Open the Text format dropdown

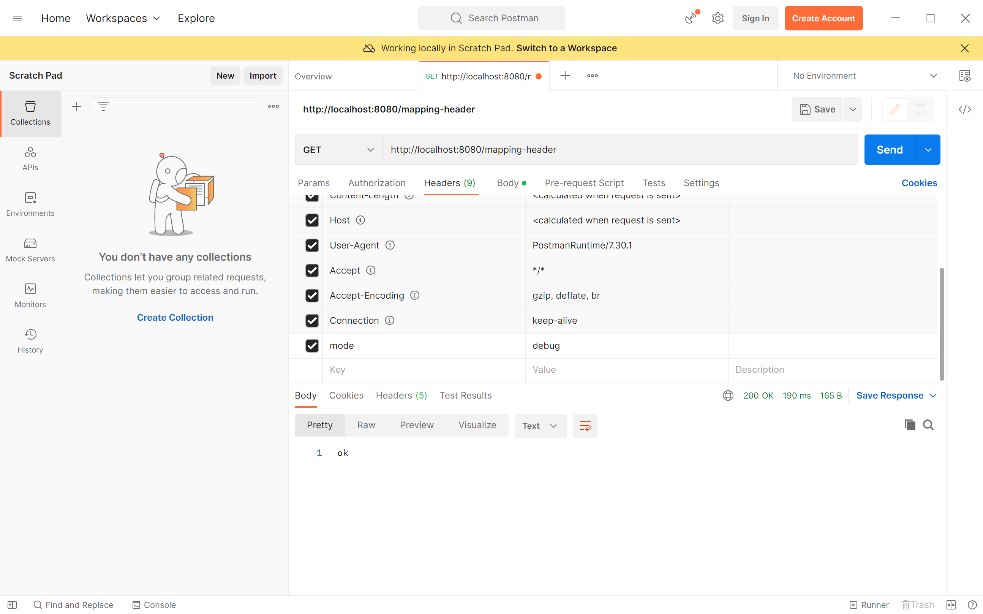[x=540, y=426]
